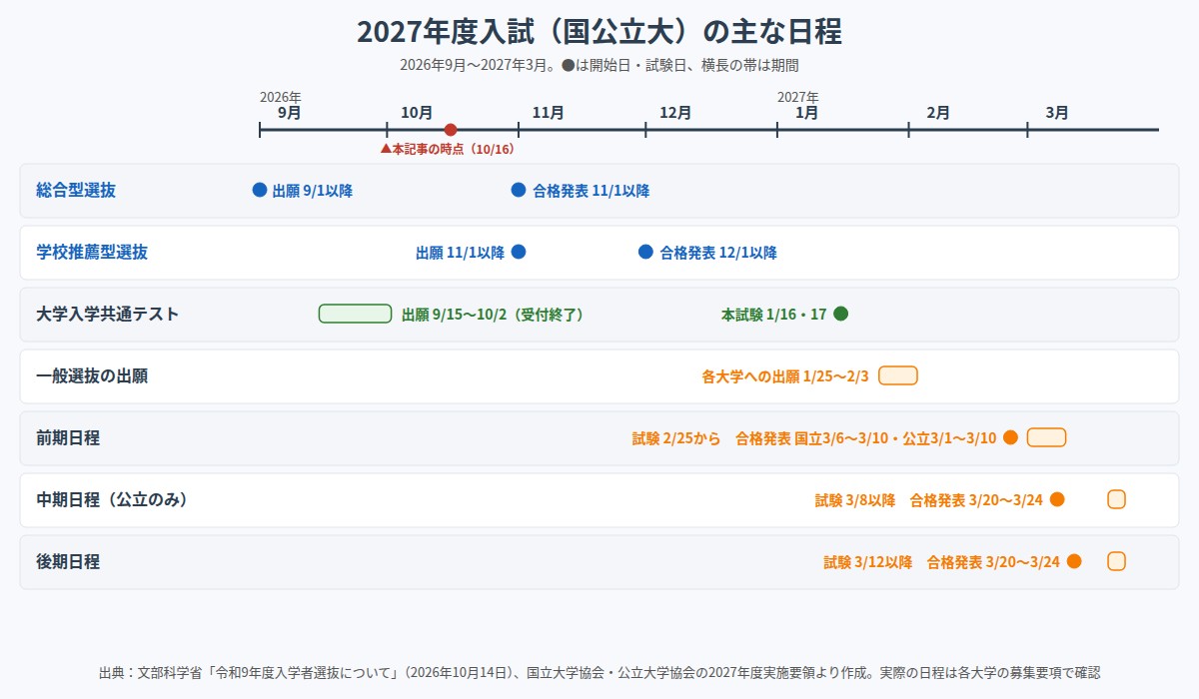Select the 学校推薦型選抜 row label
Screen dimensions: 1199x699
point(92,252)
